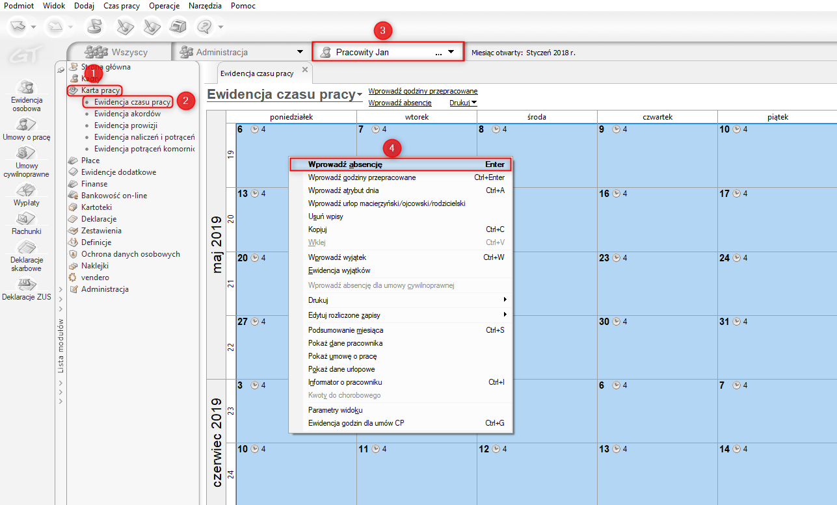The width and height of the screenshot is (837, 505).
Task: Open help via the question mark bubble icon
Action: [205, 27]
